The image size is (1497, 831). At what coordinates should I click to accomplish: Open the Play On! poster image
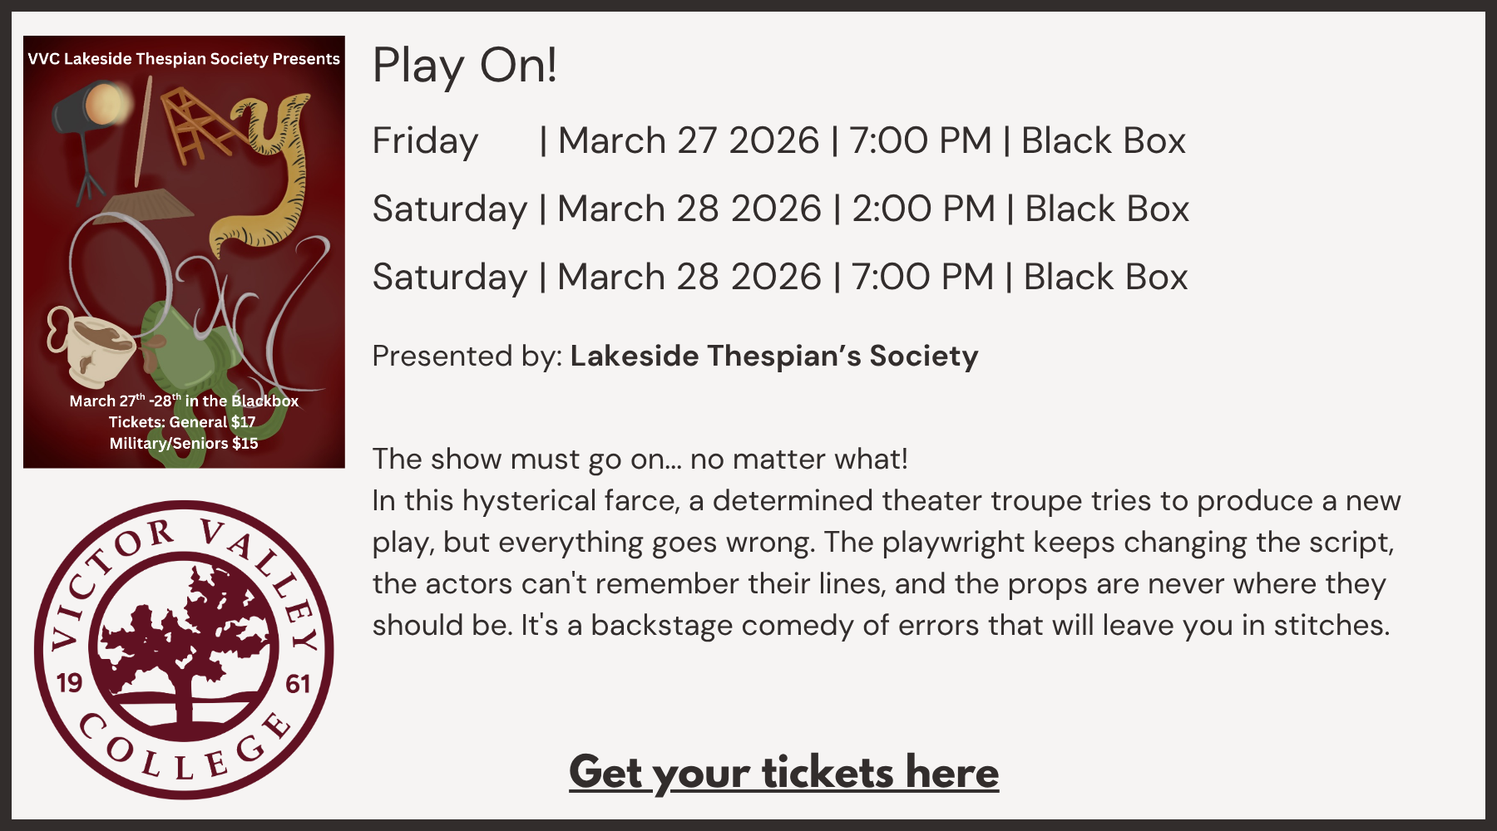[x=184, y=251]
